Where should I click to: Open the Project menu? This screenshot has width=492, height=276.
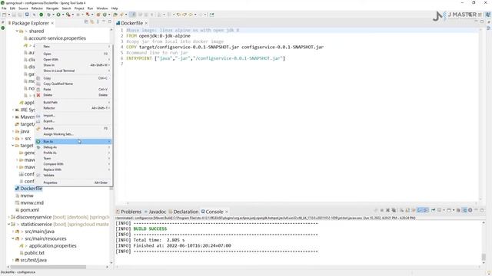pyautogui.click(x=79, y=8)
